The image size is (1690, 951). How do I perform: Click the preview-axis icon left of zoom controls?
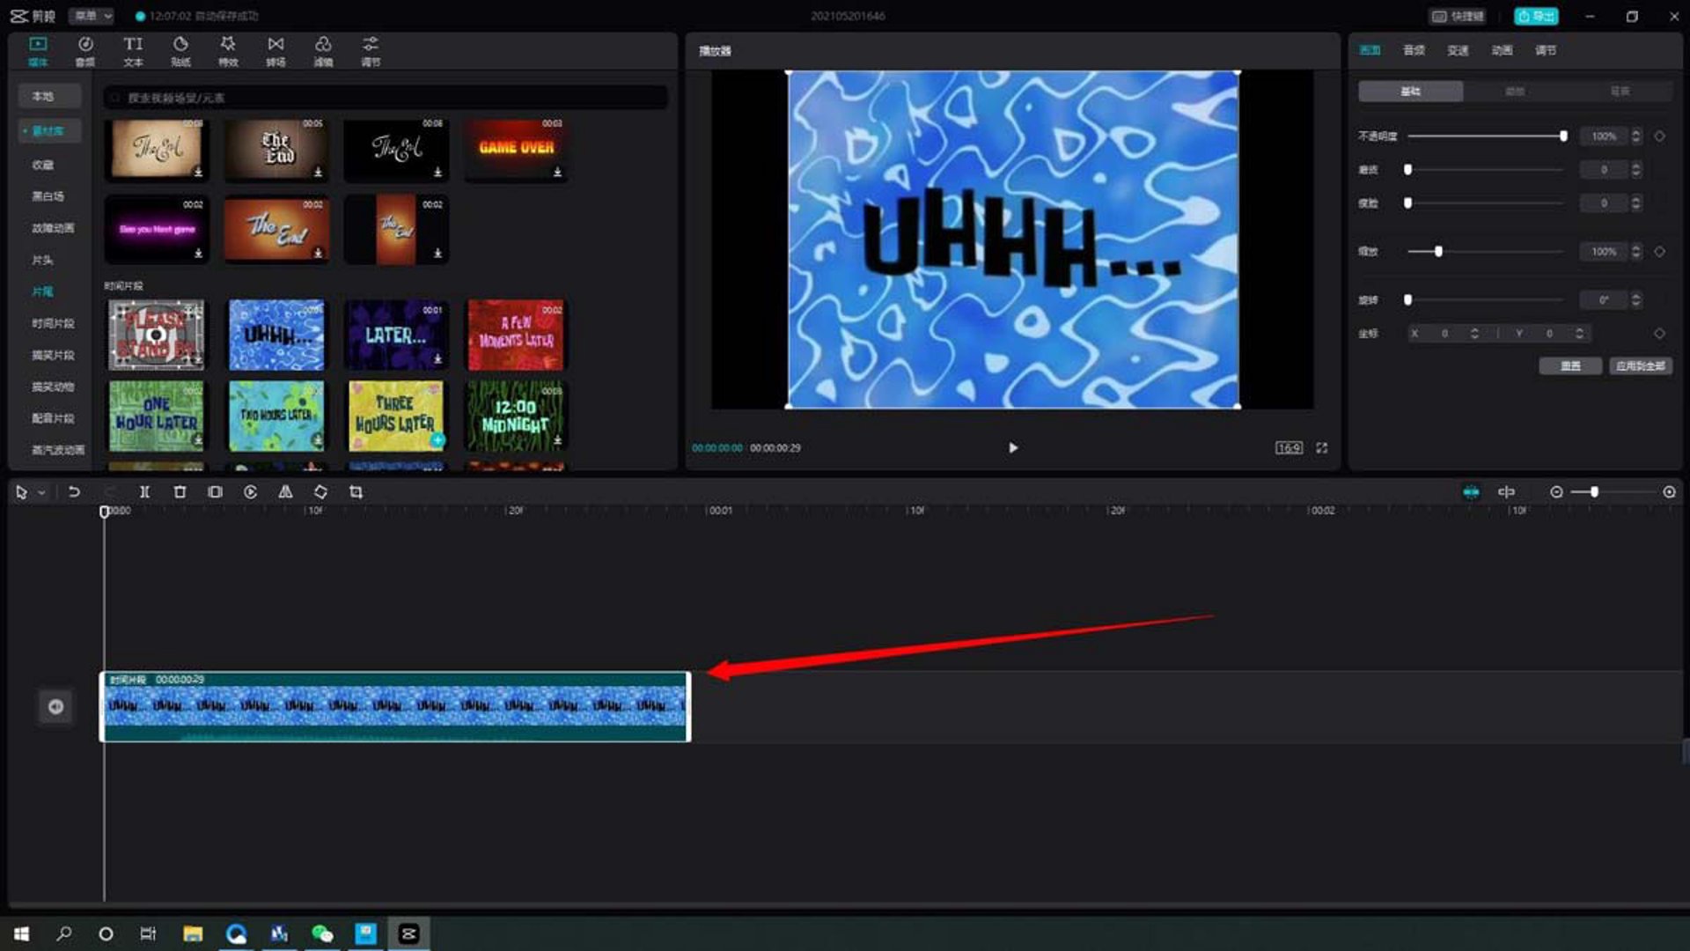[1506, 492]
